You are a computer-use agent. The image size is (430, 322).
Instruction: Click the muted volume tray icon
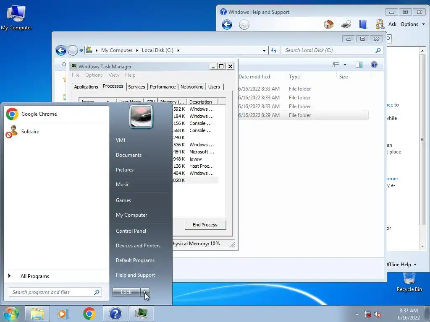(x=378, y=314)
